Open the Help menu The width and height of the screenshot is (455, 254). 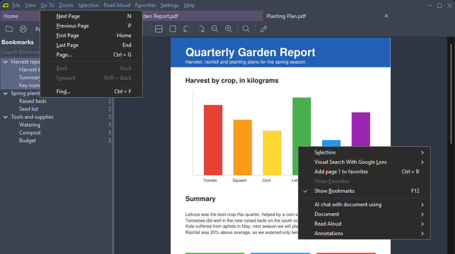tap(189, 5)
